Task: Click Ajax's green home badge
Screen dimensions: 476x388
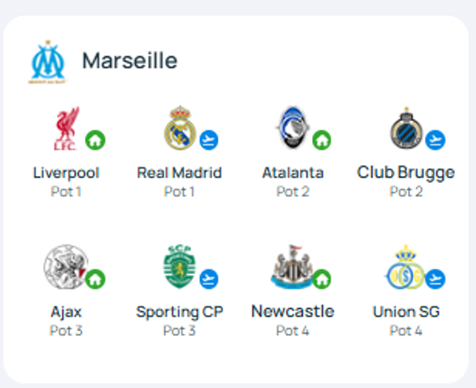Action: point(95,279)
